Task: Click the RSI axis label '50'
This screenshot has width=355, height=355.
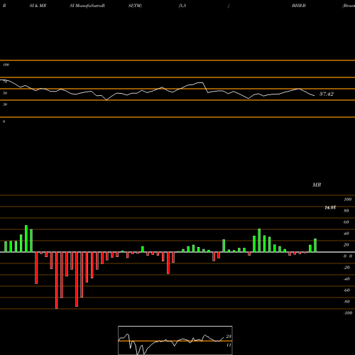Action: [5, 93]
